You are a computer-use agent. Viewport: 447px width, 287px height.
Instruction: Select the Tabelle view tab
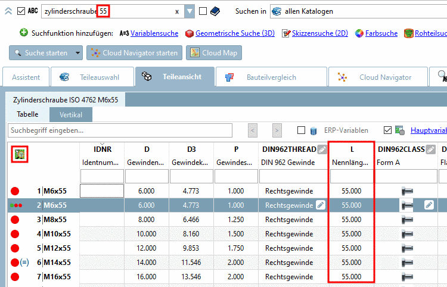(27, 114)
